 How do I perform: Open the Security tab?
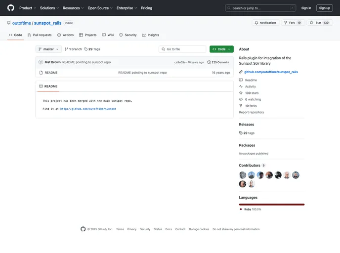[x=128, y=35]
